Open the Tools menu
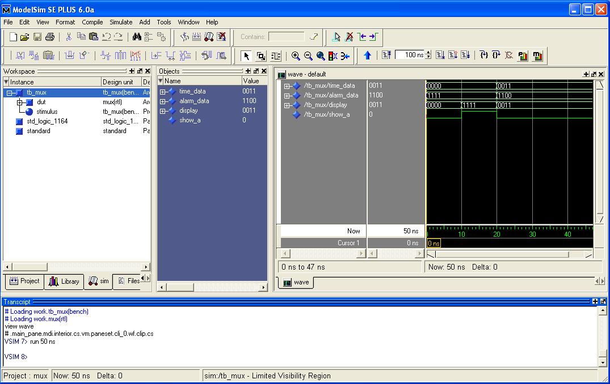This screenshot has height=384, width=610. [164, 22]
